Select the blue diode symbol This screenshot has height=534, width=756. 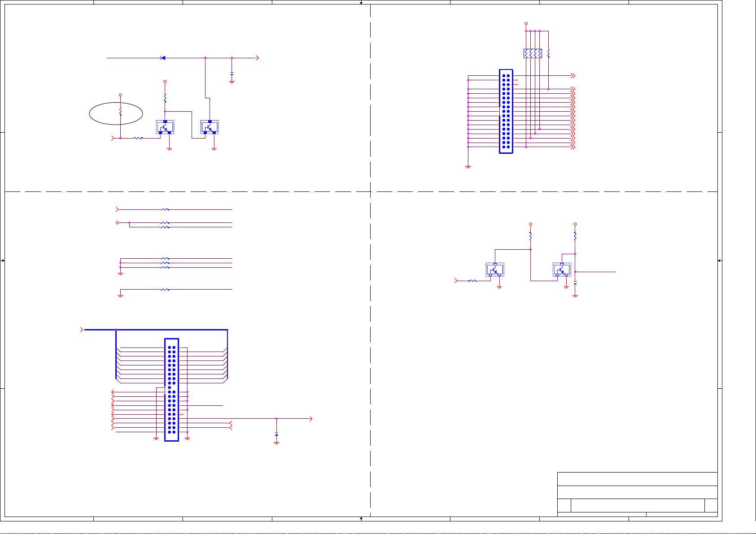(x=163, y=58)
